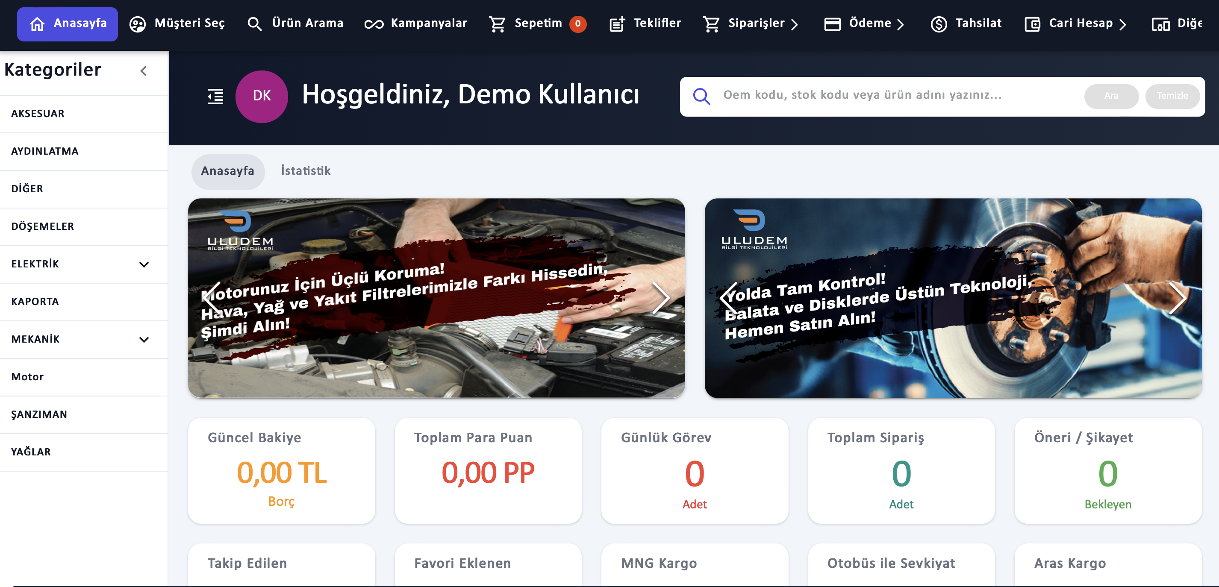Select DİĞER category

84,189
